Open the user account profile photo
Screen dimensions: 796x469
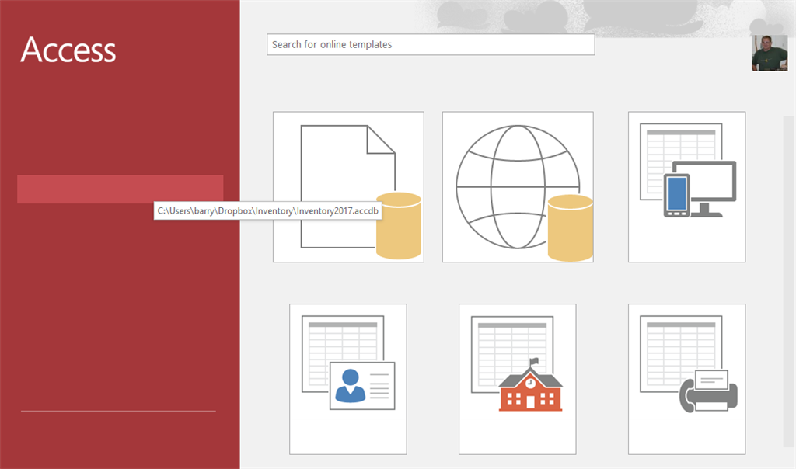point(770,54)
